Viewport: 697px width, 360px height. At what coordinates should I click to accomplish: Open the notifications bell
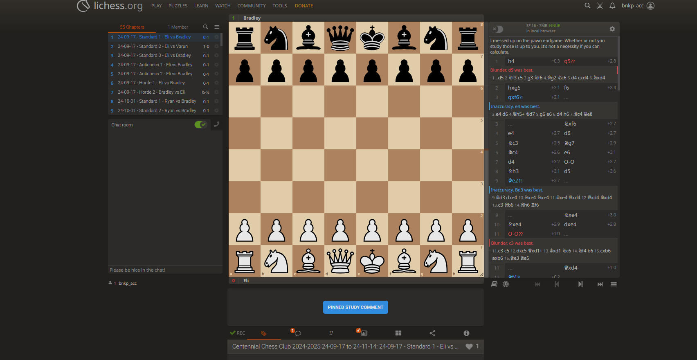[x=612, y=6]
